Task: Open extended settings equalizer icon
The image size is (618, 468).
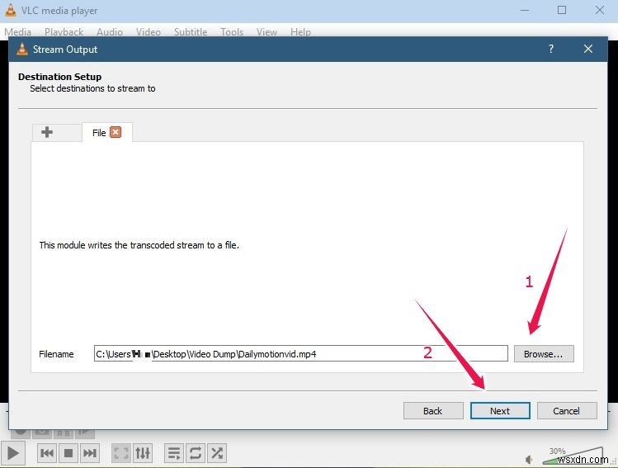Action: coord(142,453)
